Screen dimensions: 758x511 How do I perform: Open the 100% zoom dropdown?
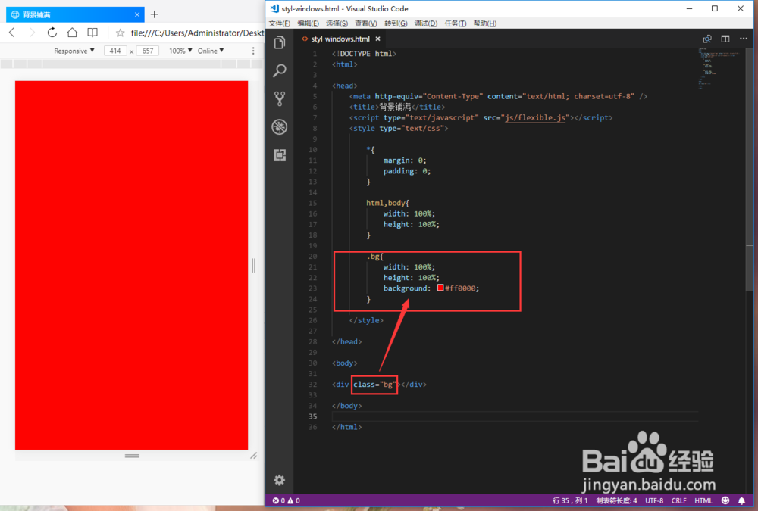pyautogui.click(x=180, y=51)
